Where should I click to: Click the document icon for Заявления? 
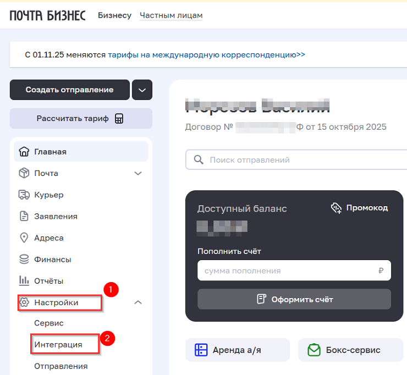(24, 216)
